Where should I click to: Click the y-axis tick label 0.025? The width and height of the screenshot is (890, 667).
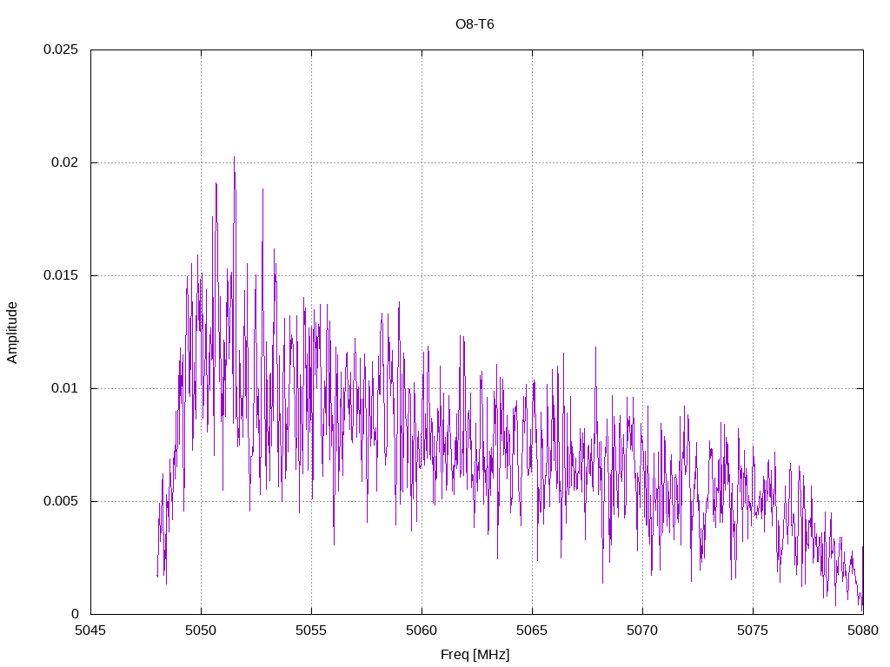[x=61, y=50]
